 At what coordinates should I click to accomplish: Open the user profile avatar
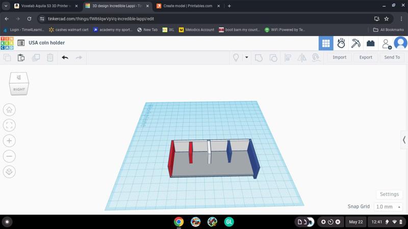click(x=400, y=43)
